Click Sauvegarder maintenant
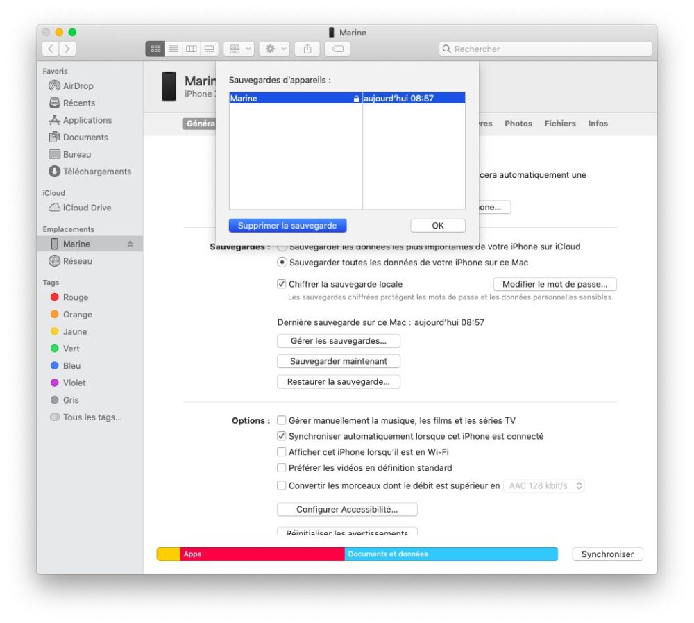 coord(339,361)
